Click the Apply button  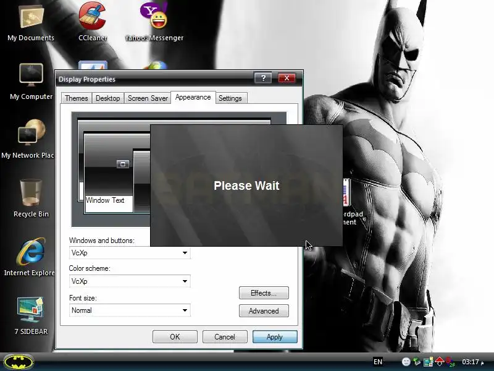point(275,336)
